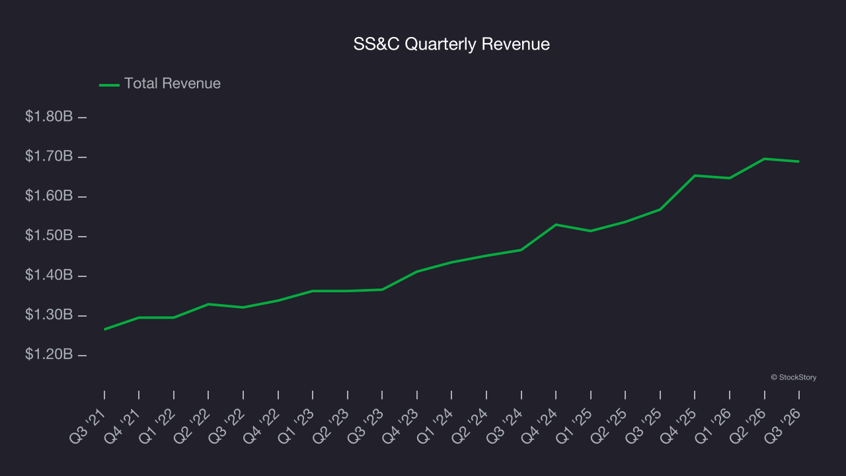The width and height of the screenshot is (846, 476).
Task: Select the "Q4 '24" quarter label
Action: [539, 425]
